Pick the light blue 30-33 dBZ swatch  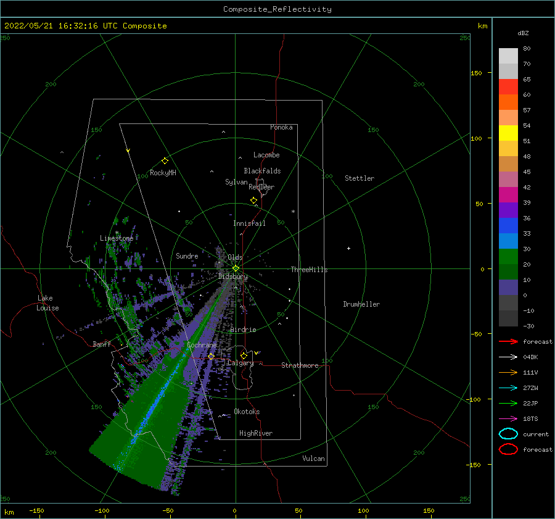pyautogui.click(x=508, y=241)
